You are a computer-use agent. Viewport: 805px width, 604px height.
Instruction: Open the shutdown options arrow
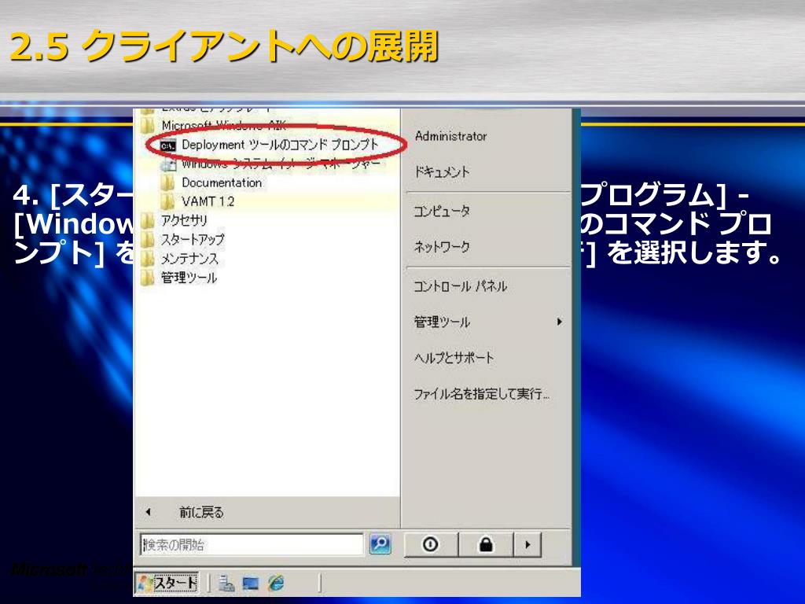click(x=527, y=544)
